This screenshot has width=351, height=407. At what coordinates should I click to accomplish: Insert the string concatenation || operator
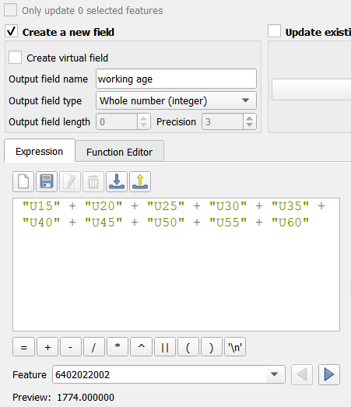tap(165, 347)
